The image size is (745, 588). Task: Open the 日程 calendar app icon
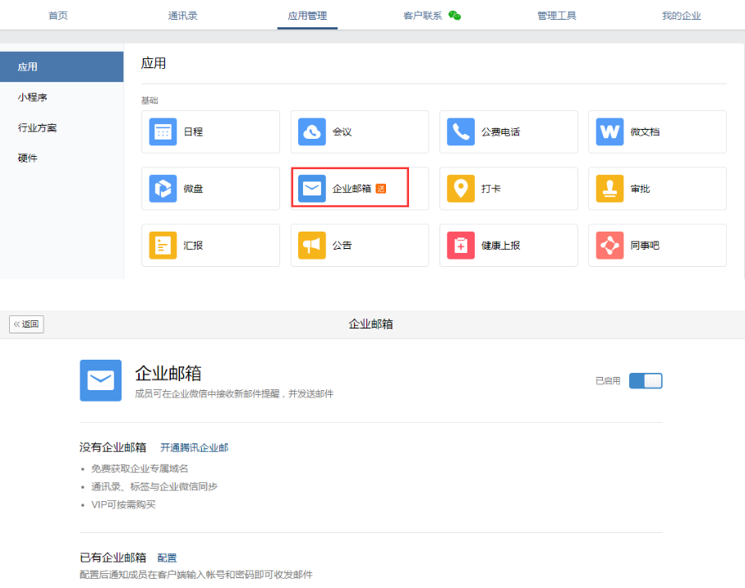[x=163, y=132]
